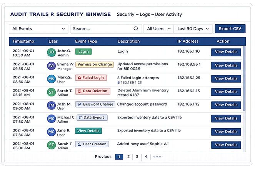
Task: View details for John O. login event
Action: point(226,52)
